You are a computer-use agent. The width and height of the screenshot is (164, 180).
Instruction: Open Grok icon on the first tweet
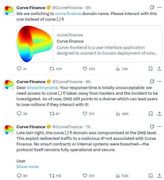pos(152,8)
